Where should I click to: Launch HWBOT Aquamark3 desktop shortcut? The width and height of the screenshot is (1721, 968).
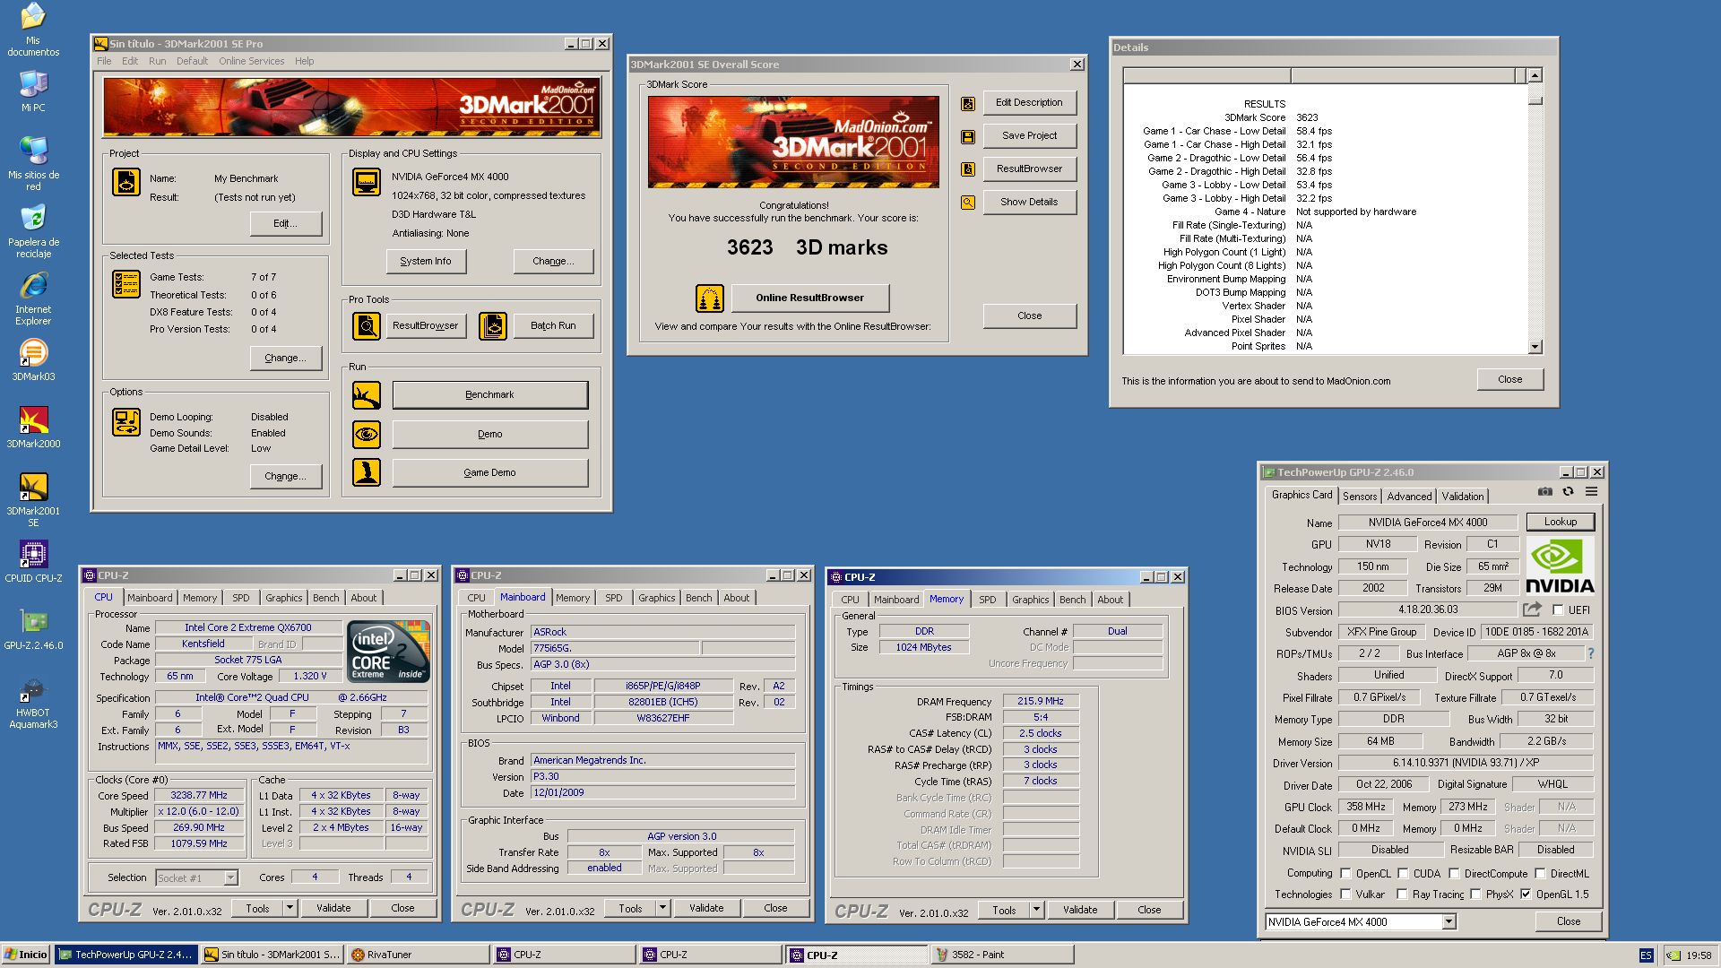tap(33, 702)
